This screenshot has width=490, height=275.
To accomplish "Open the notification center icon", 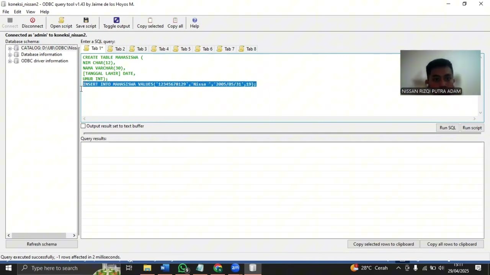I will [478, 268].
